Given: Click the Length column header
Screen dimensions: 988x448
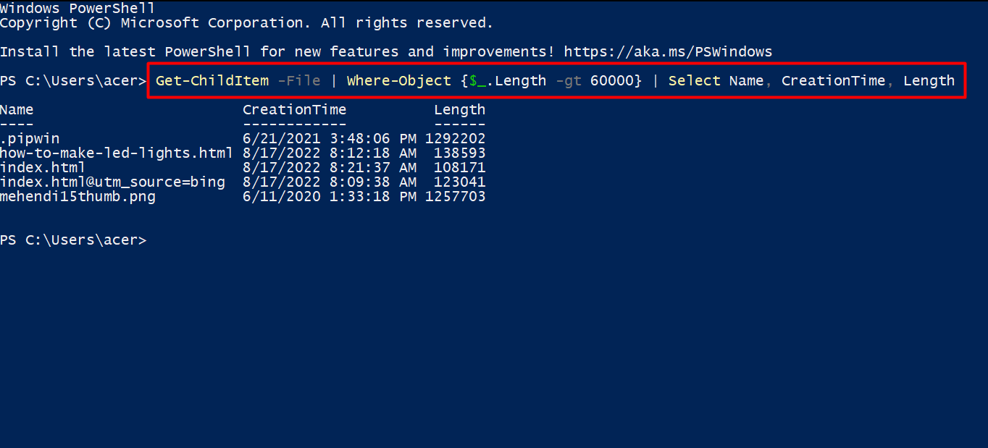Looking at the screenshot, I should pos(460,109).
